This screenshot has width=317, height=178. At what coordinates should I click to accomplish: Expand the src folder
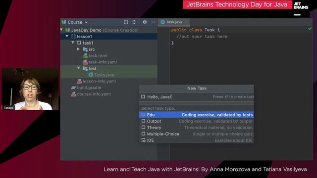coord(78,49)
